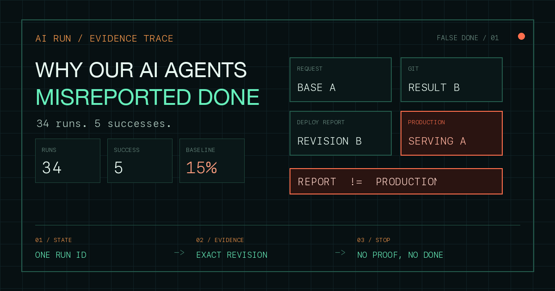Image resolution: width=555 pixels, height=291 pixels.
Task: Select the GIT Result B card
Action: (x=451, y=79)
